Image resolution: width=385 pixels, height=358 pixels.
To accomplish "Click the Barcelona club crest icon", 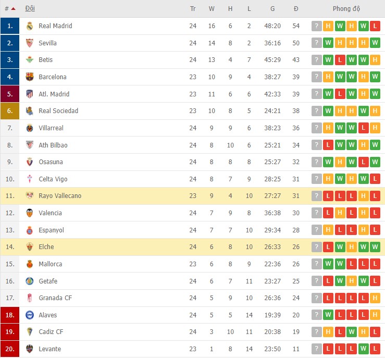I will (30, 77).
